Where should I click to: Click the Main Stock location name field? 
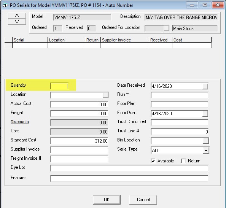[x=195, y=28]
